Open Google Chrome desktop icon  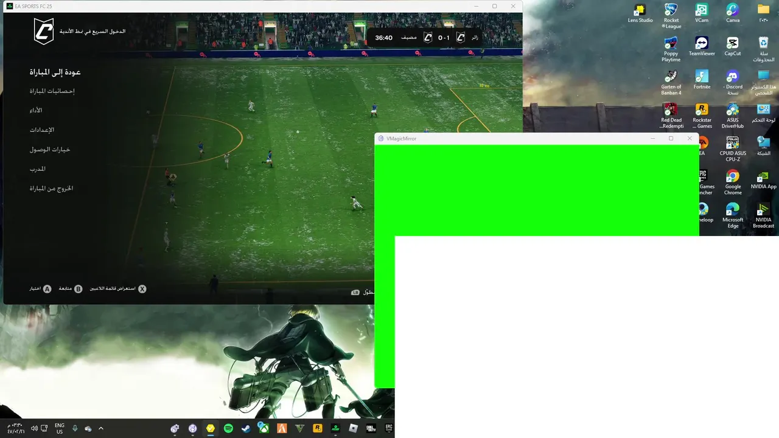733,182
